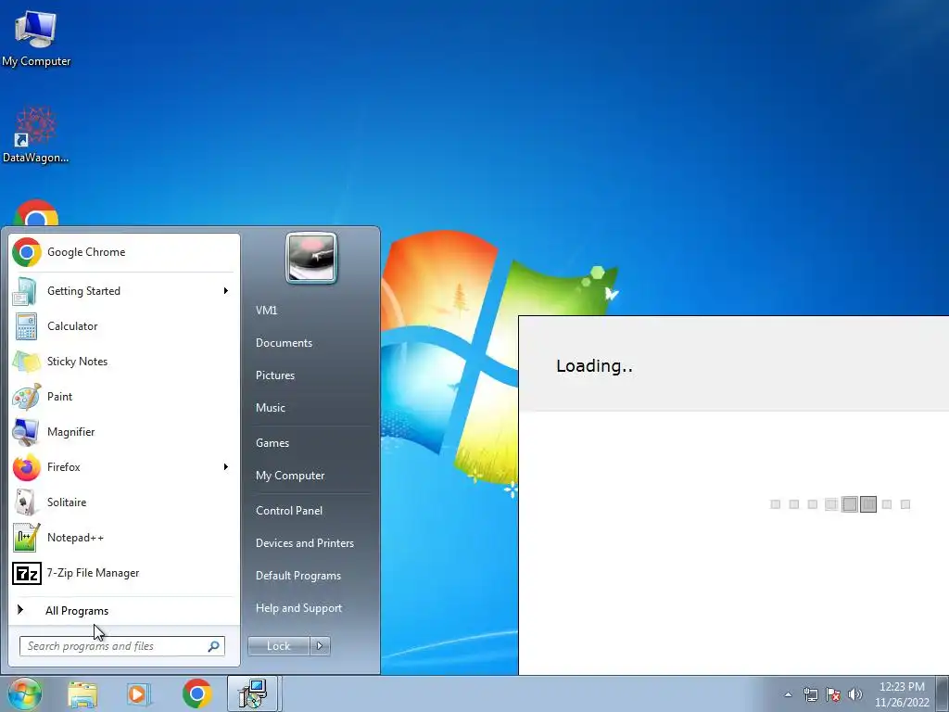The width and height of the screenshot is (949, 712).
Task: Open the volume speaker tray icon
Action: tap(854, 694)
